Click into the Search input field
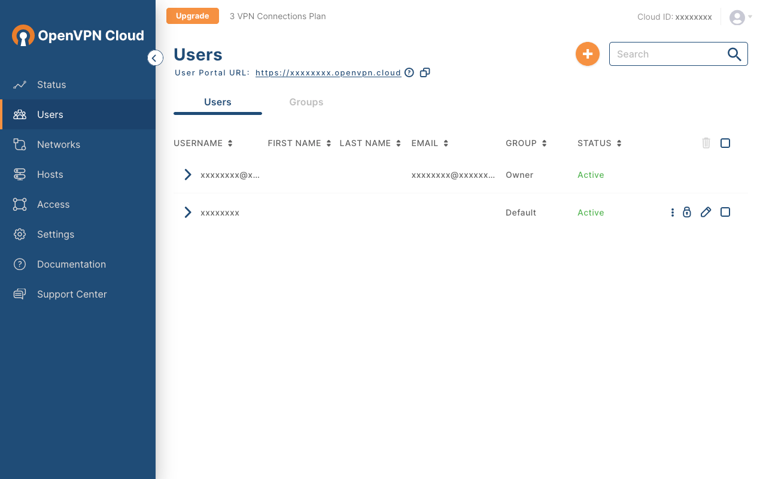 (665, 54)
